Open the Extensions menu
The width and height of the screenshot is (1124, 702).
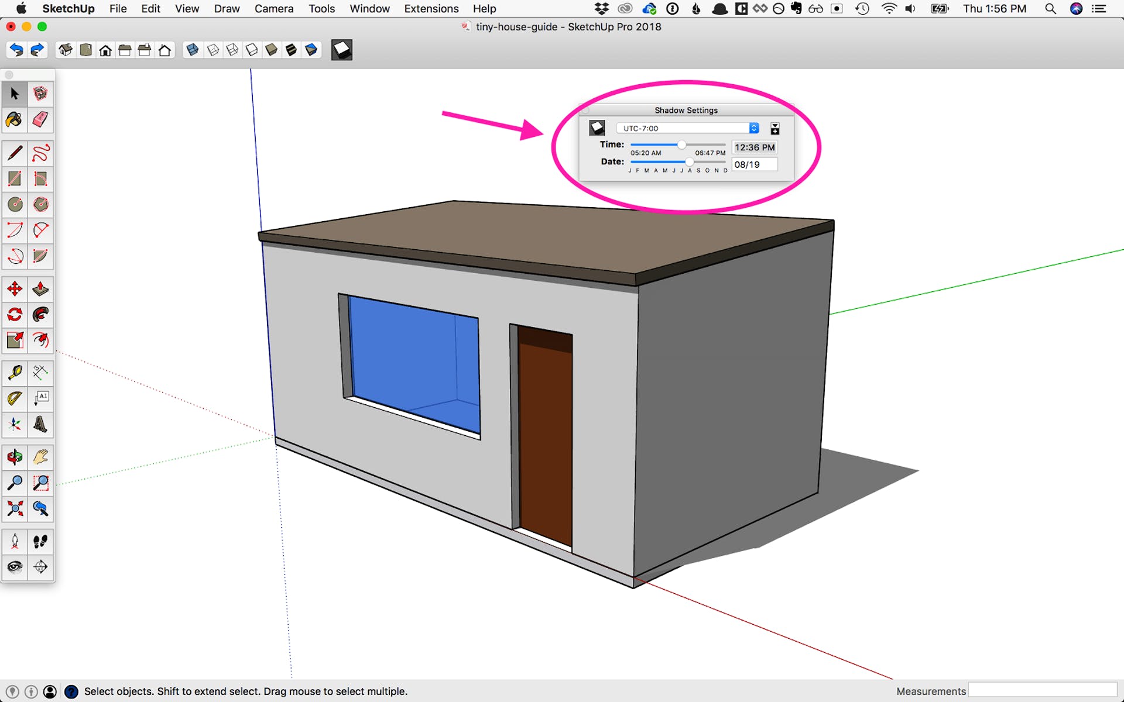(431, 9)
